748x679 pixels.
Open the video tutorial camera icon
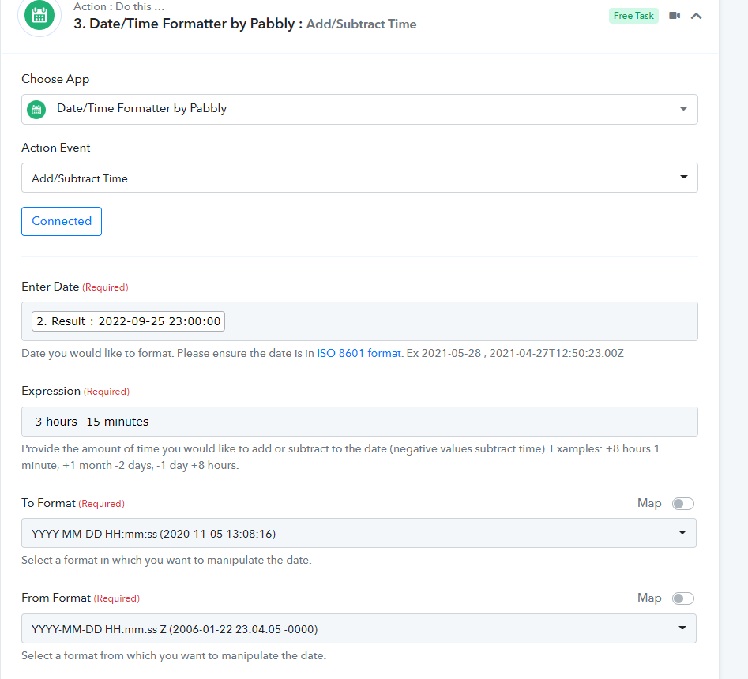pos(675,16)
